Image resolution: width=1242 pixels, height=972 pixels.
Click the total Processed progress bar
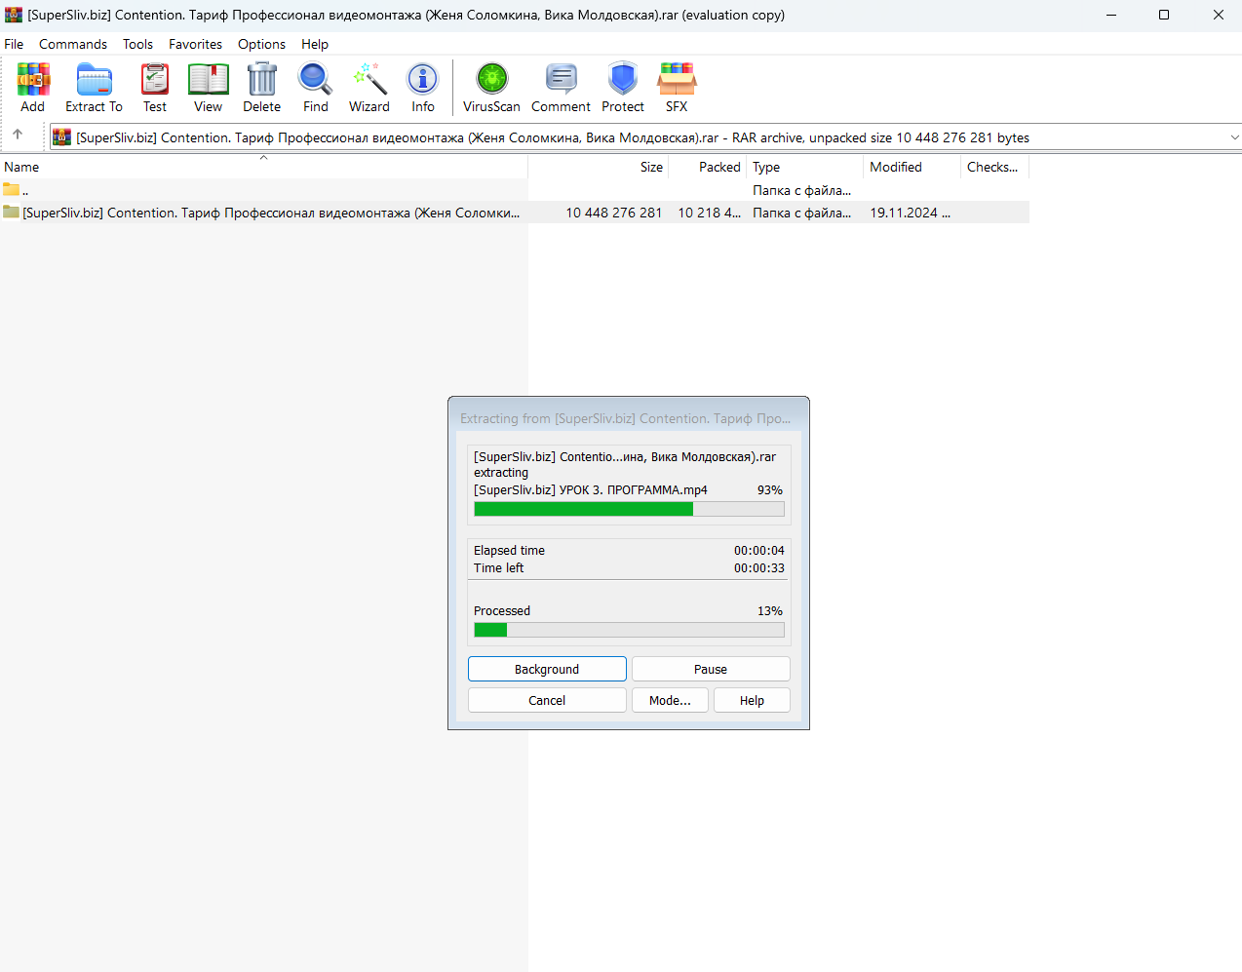coord(629,630)
